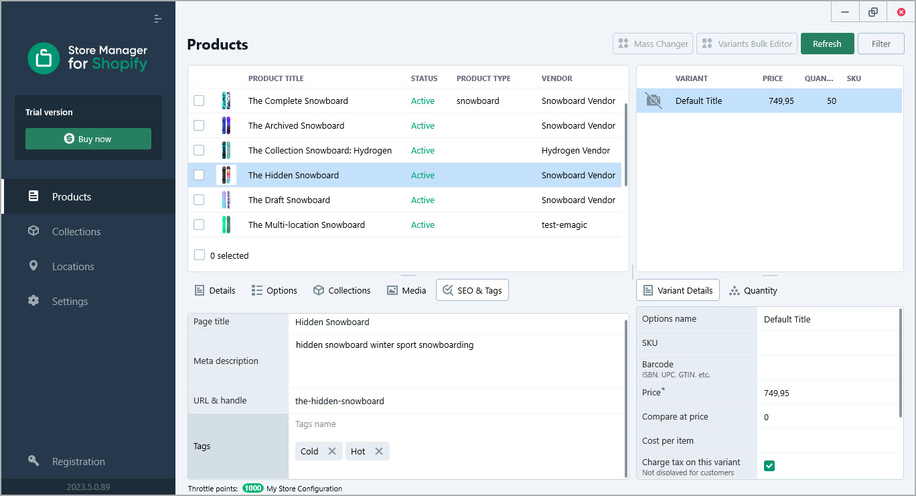Click the products list vertical scrollbar

pos(626,144)
